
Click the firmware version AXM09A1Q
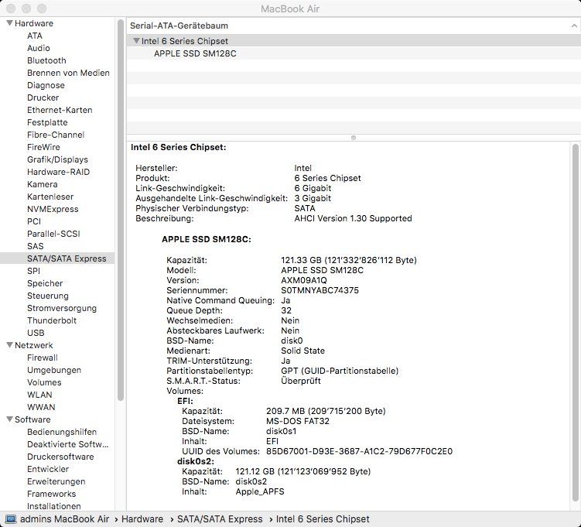pos(304,280)
